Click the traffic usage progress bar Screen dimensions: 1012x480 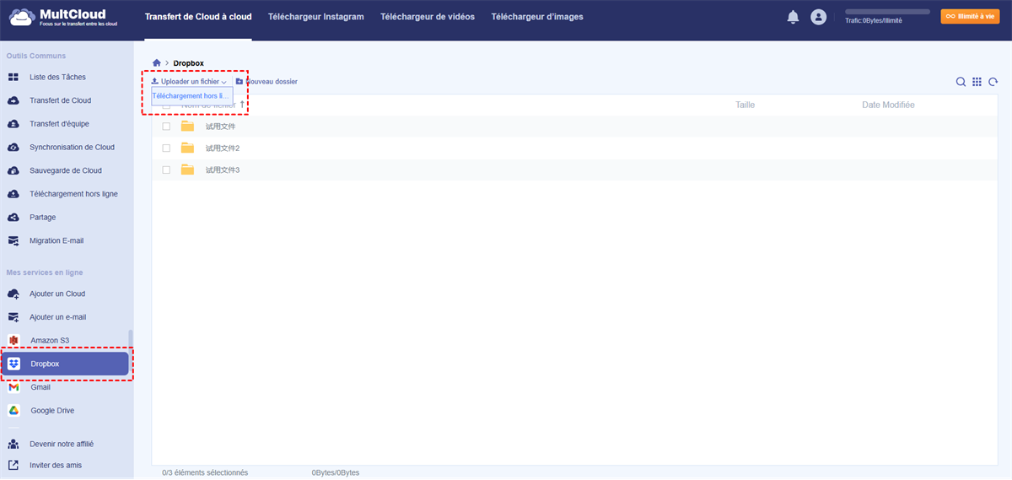[887, 12]
